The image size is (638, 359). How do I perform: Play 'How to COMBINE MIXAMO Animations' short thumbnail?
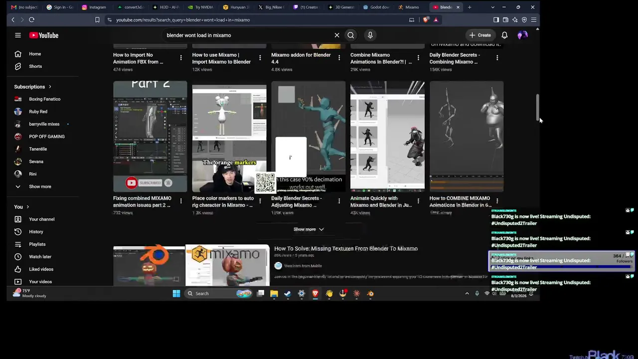[467, 136]
